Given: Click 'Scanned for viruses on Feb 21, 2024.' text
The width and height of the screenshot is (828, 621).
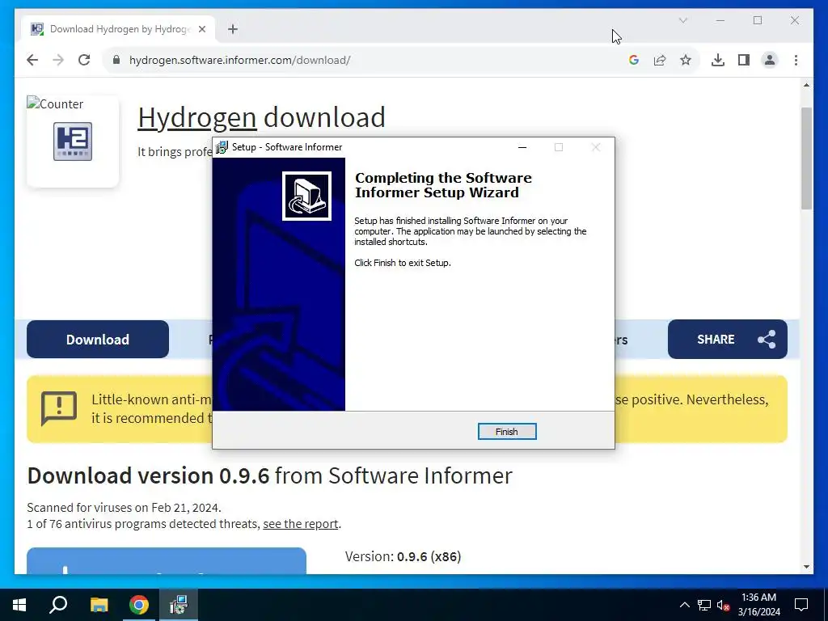Looking at the screenshot, I should [x=124, y=508].
